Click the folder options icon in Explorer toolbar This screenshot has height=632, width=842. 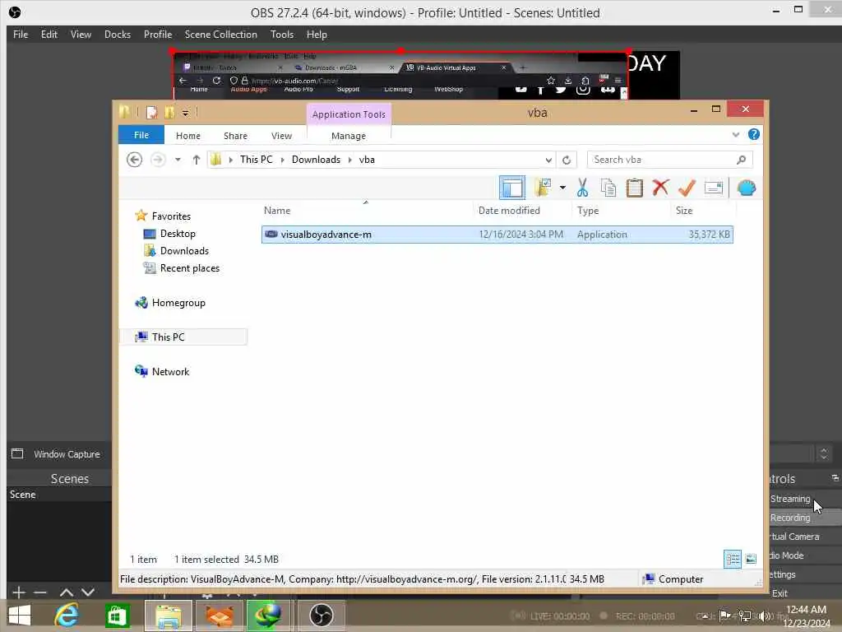click(543, 188)
